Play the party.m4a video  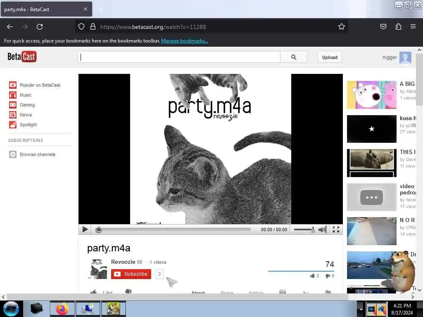(85, 229)
